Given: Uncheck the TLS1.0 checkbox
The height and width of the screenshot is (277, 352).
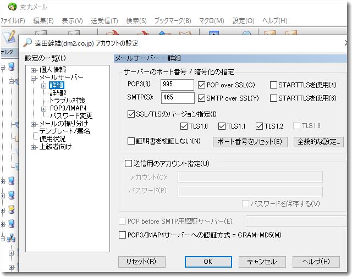Looking at the screenshot, I should tap(184, 126).
